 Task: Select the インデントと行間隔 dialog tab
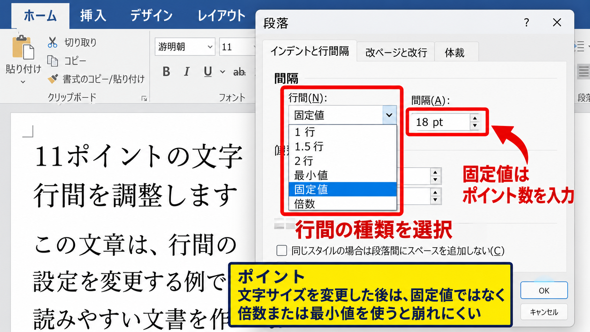click(309, 52)
